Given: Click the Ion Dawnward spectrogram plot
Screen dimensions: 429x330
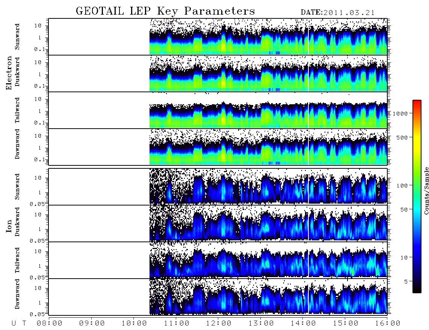Looking at the screenshot, I should coord(218,297).
